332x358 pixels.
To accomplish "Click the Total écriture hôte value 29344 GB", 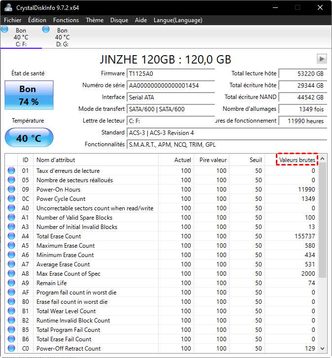I will click(303, 86).
